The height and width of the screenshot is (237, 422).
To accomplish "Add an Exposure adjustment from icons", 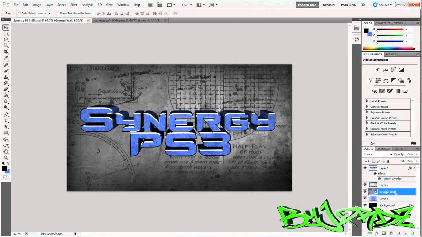I will [401, 70].
